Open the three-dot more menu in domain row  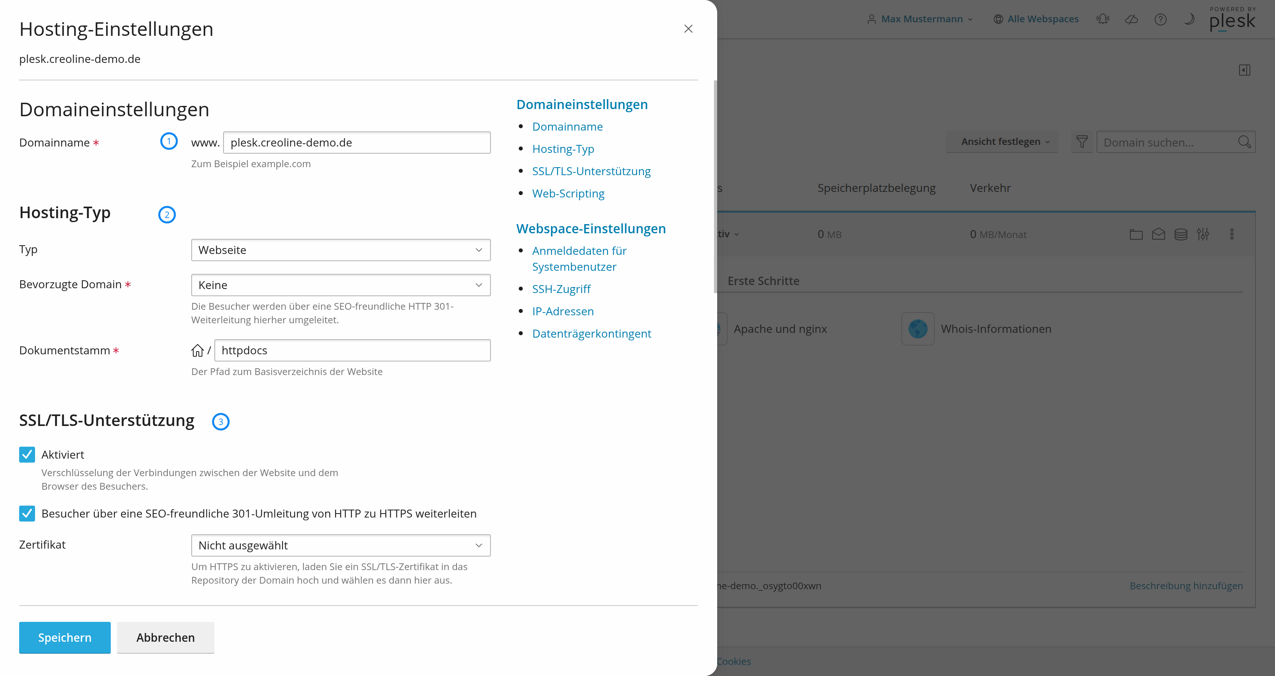coord(1232,234)
